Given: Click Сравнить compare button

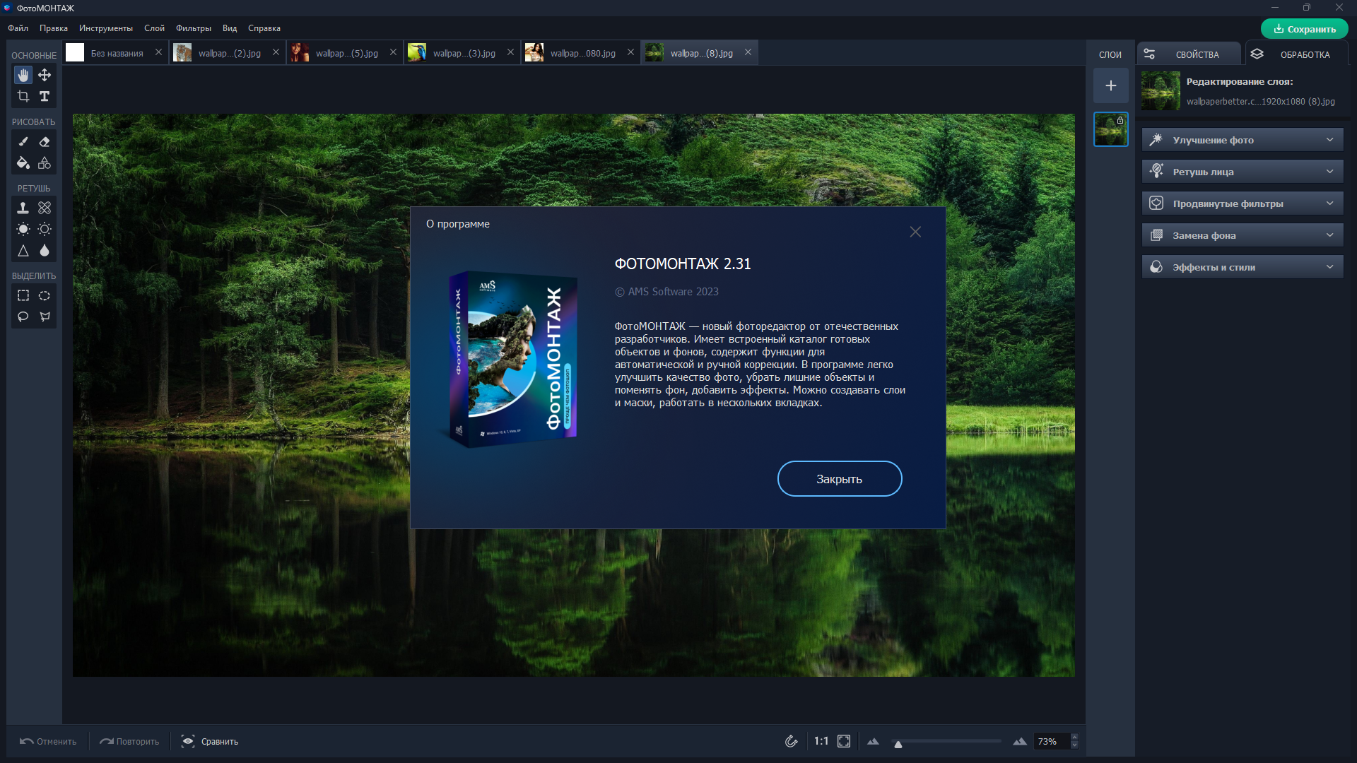Looking at the screenshot, I should (210, 741).
